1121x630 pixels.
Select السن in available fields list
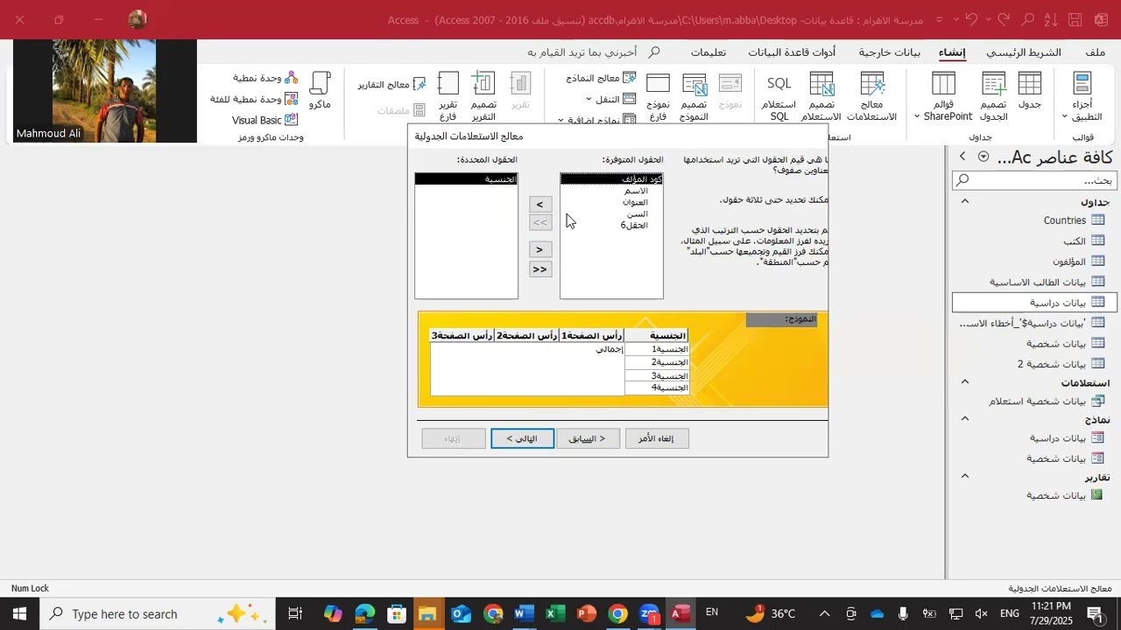(x=611, y=213)
